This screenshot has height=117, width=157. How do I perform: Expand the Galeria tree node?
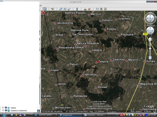[x=3, y=108]
